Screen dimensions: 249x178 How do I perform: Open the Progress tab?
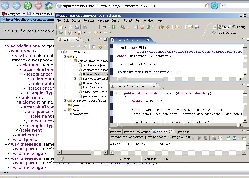click(x=184, y=132)
